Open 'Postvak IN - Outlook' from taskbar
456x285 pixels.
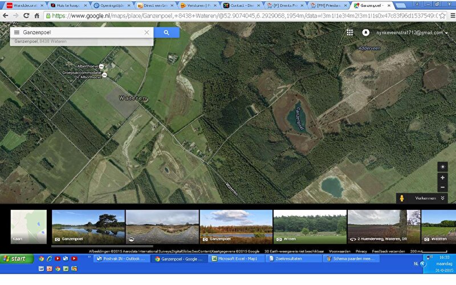pyautogui.click(x=121, y=259)
